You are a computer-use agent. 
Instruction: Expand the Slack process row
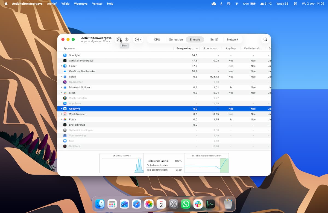(x=61, y=93)
